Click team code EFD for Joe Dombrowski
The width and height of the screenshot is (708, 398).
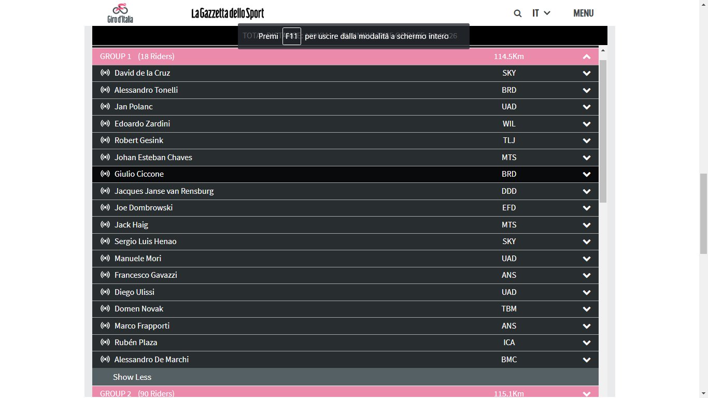(509, 208)
